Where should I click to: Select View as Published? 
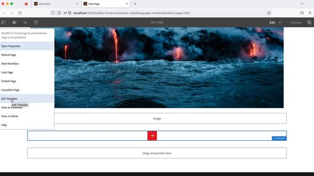(27, 108)
